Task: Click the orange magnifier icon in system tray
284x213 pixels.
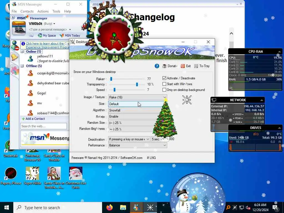Action: point(228,207)
